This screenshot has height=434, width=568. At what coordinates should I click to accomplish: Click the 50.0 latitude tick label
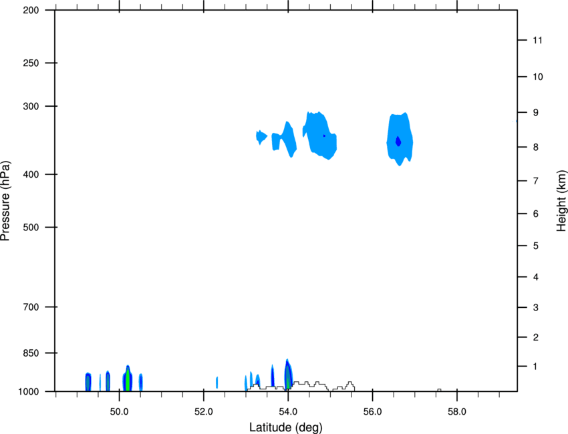[x=119, y=412]
